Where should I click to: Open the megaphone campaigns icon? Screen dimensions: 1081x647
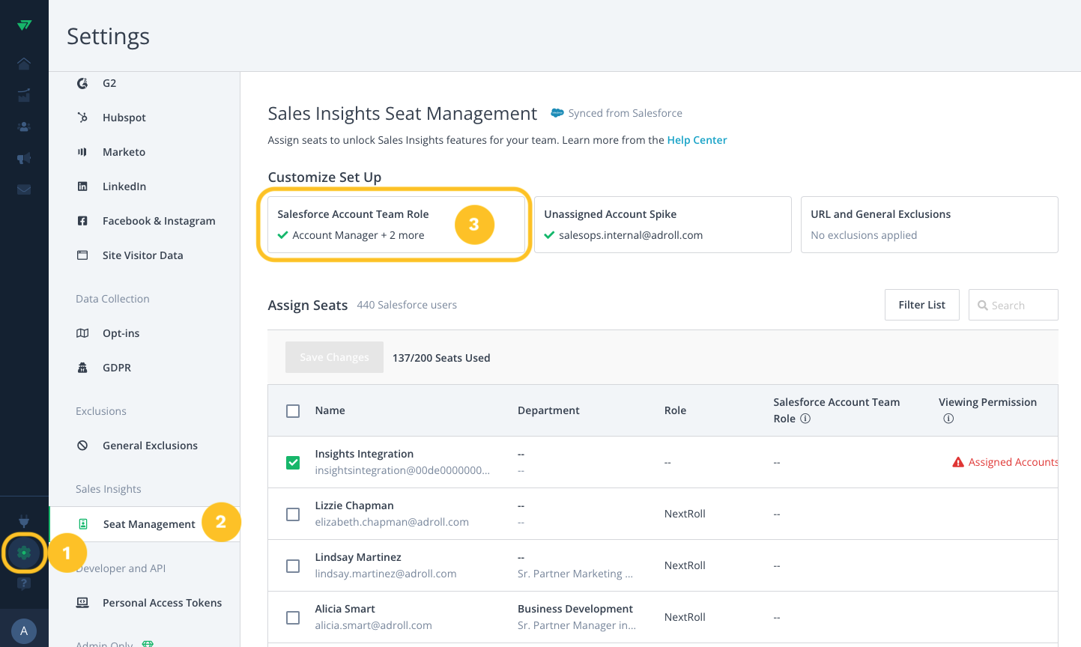24,158
